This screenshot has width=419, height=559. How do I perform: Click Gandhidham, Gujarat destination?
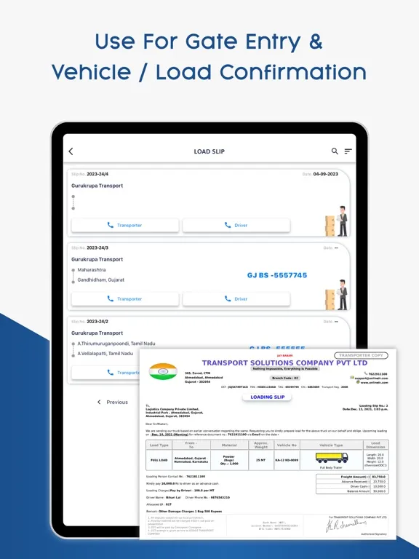tap(101, 279)
